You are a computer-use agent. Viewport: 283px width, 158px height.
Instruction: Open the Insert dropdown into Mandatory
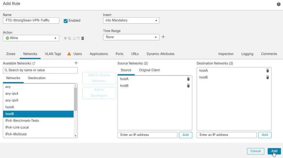tap(131, 20)
